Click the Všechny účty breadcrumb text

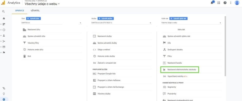click(30, 1)
